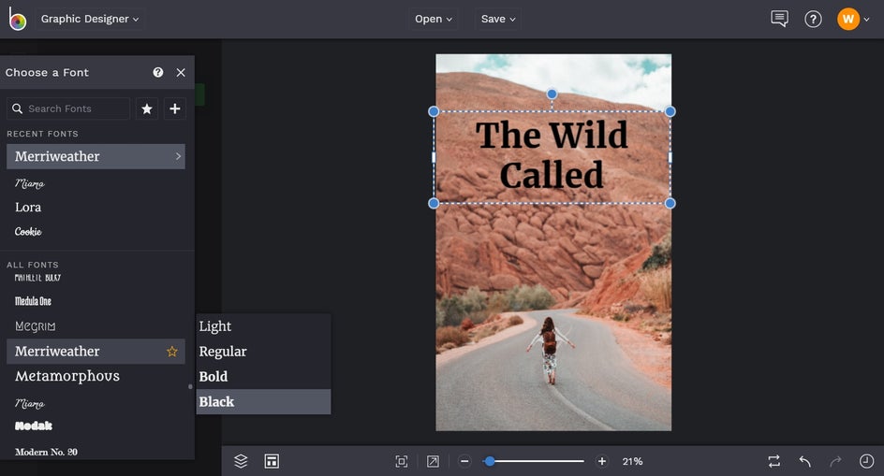Toggle favorite star on Merriweather font

(x=172, y=352)
